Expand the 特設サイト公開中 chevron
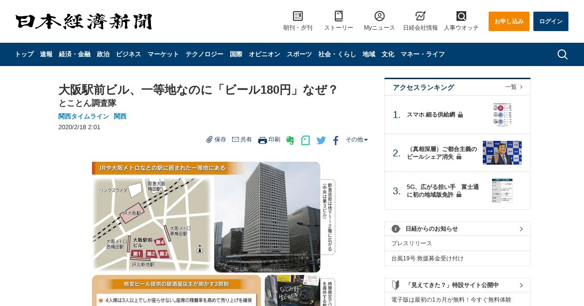The width and height of the screenshot is (584, 306). [521, 285]
